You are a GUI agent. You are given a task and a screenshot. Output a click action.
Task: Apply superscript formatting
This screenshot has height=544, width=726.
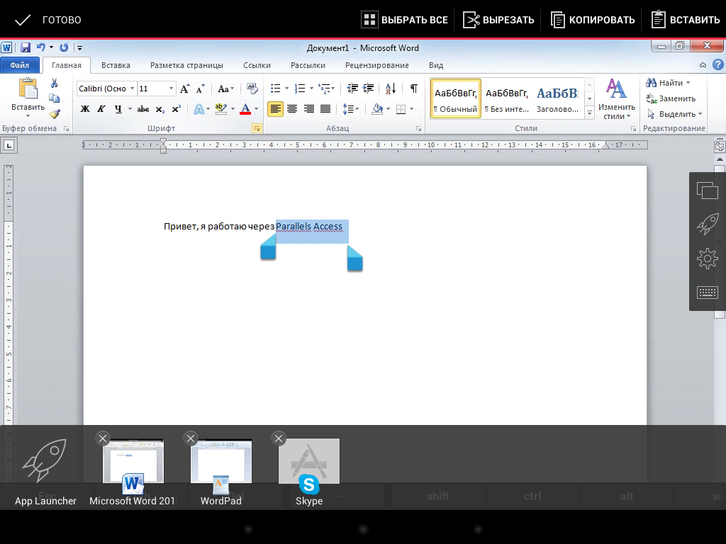point(176,109)
